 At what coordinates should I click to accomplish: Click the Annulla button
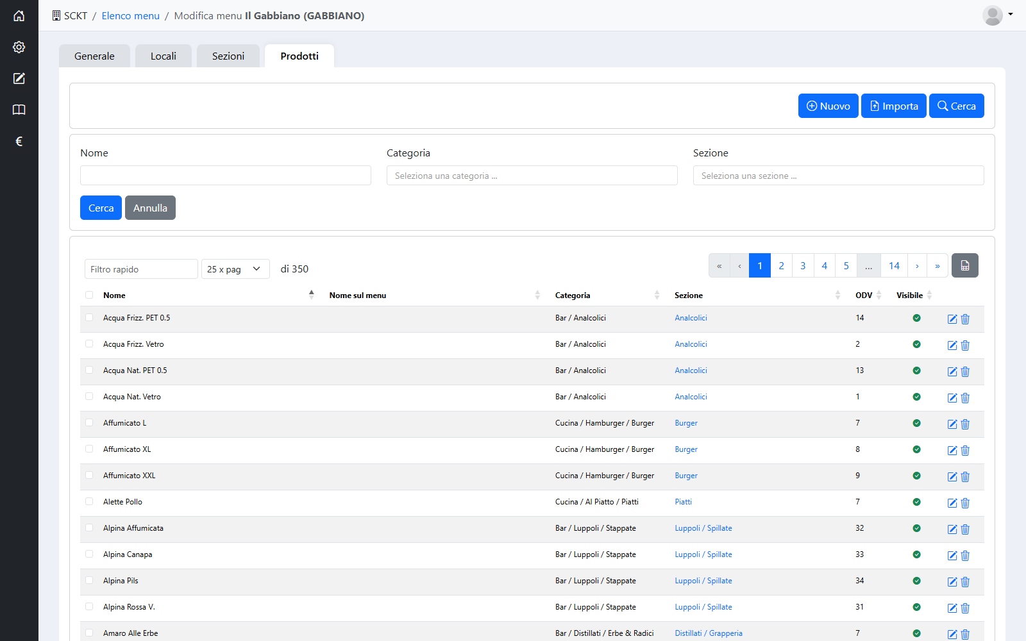point(150,208)
